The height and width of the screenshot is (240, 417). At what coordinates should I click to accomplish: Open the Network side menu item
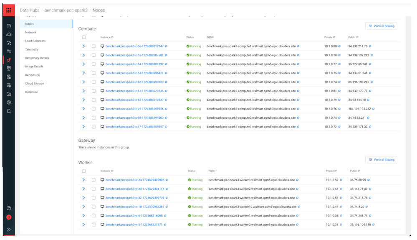point(30,33)
